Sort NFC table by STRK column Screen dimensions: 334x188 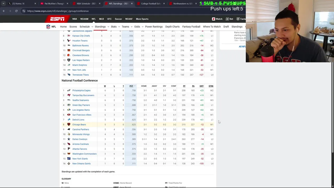pos(211,86)
